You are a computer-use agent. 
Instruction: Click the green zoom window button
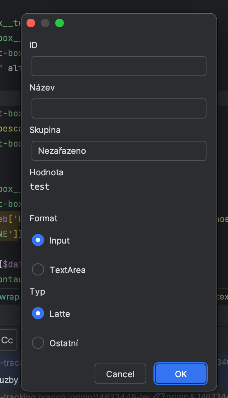(x=60, y=23)
